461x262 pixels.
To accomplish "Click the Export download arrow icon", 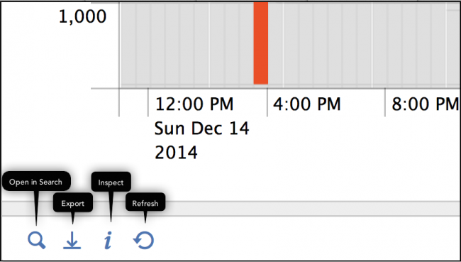I will tap(72, 240).
